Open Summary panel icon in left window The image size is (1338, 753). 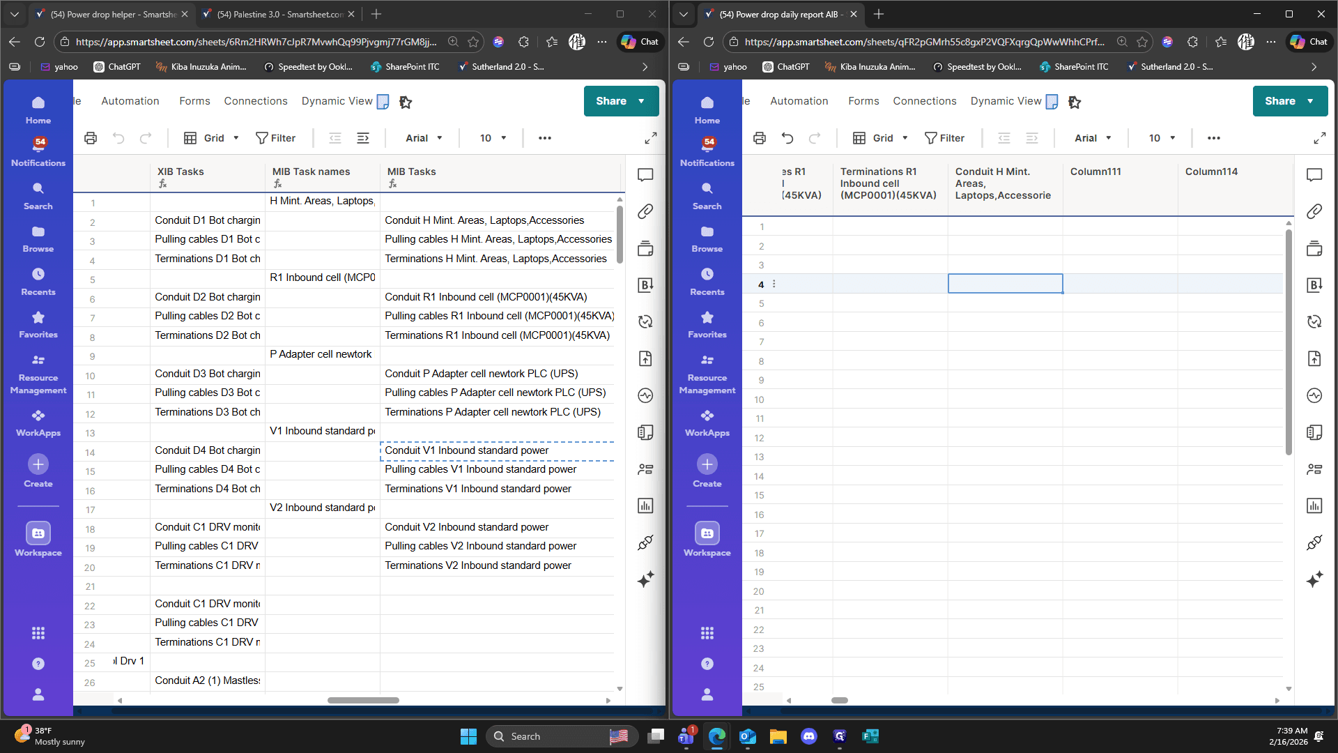[645, 432]
